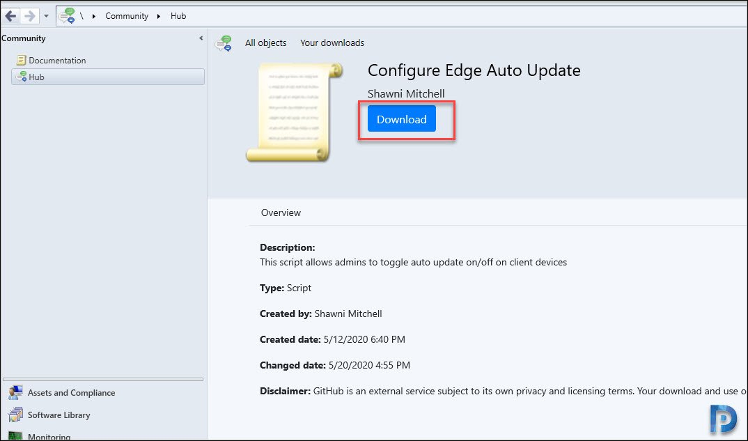This screenshot has width=748, height=441.
Task: Click the Community icon in the address bar
Action: point(66,16)
